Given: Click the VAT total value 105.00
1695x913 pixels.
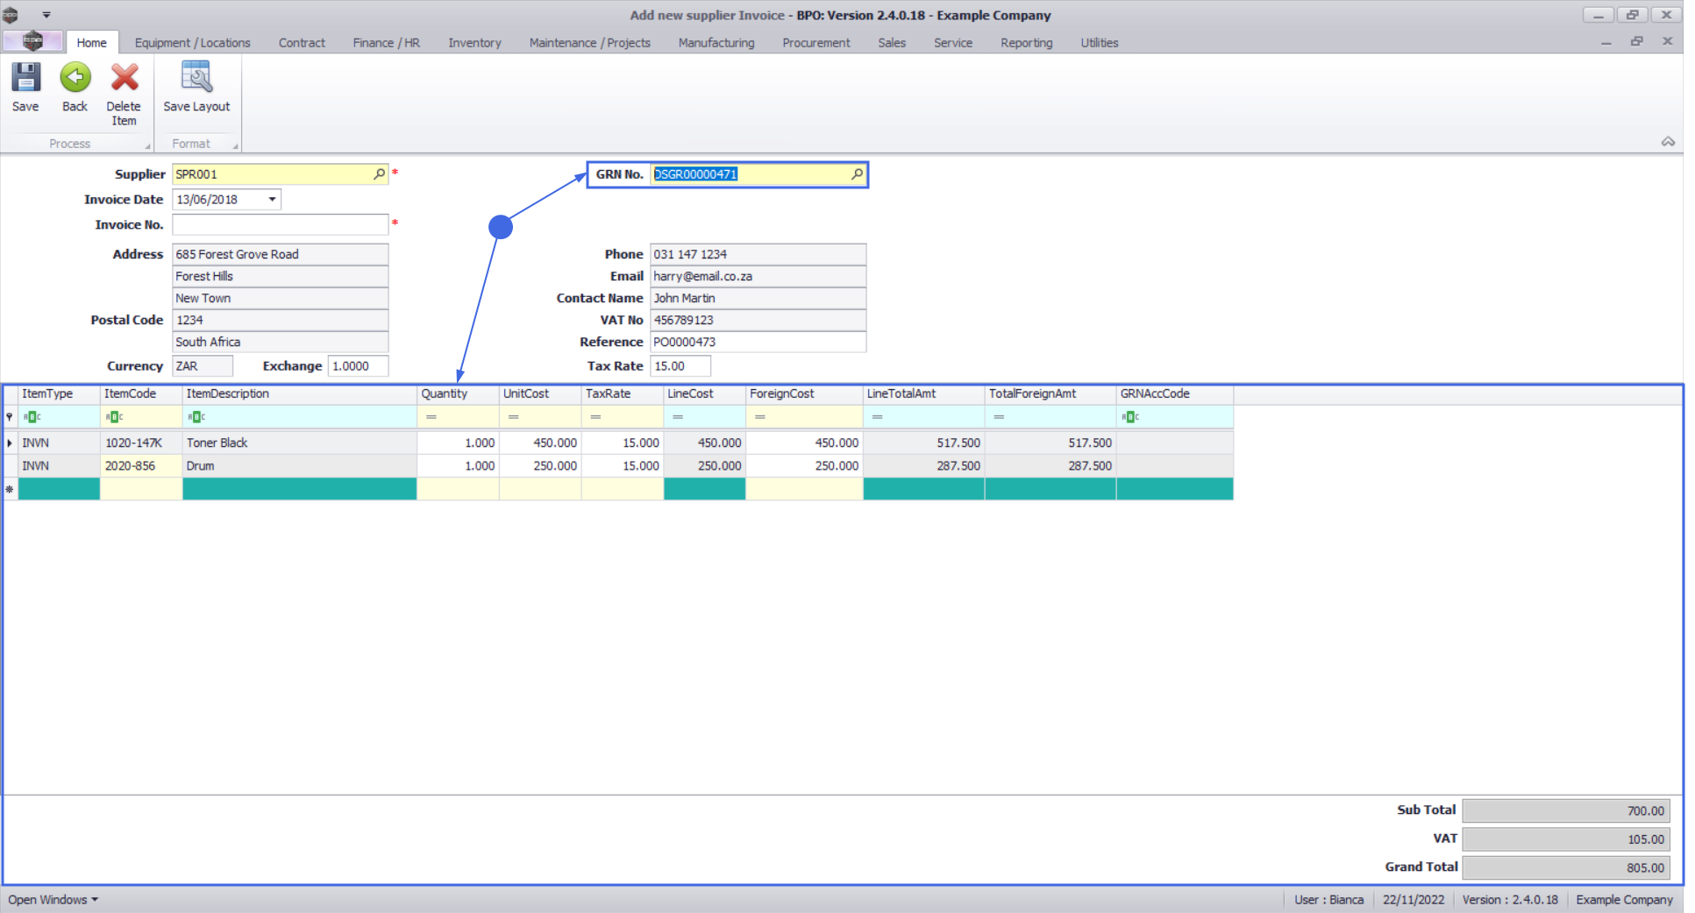Looking at the screenshot, I should [x=1566, y=839].
